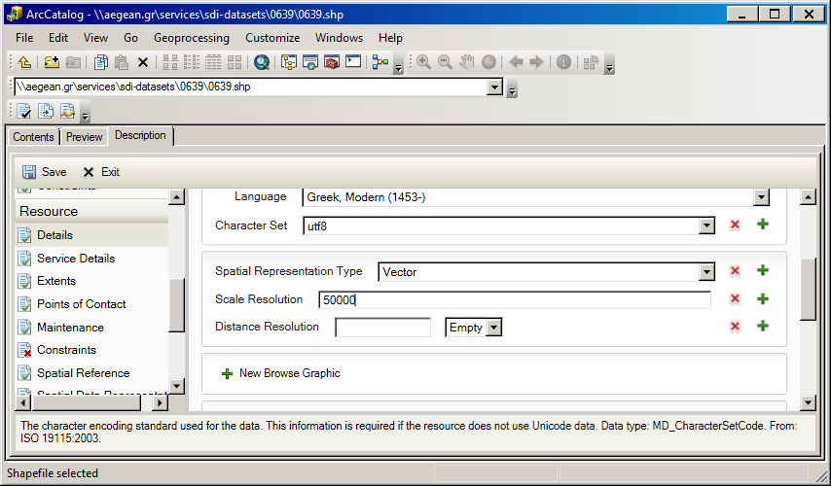
Task: Go back to previous extent arrow
Action: [516, 62]
